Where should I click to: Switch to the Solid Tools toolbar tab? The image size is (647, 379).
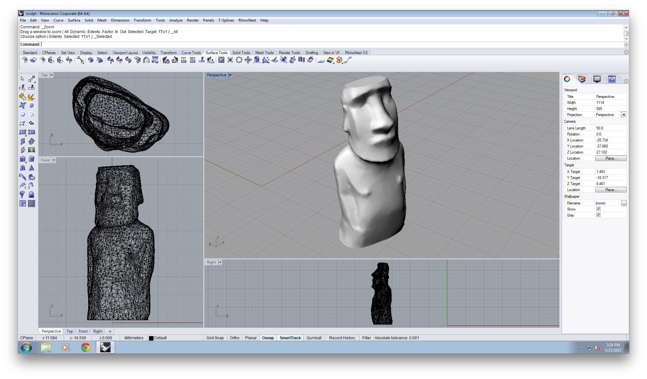(x=241, y=53)
